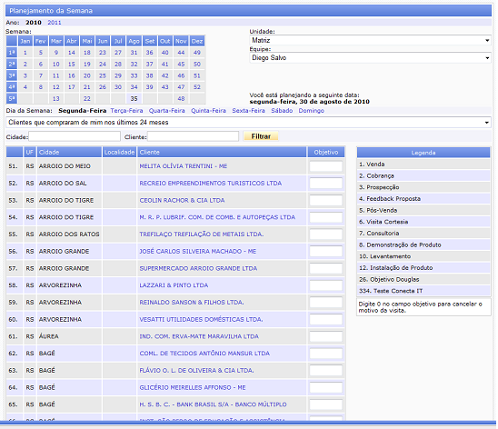Click the Filtrar button
Image resolution: width=498 pixels, height=429 pixels.
[261, 136]
